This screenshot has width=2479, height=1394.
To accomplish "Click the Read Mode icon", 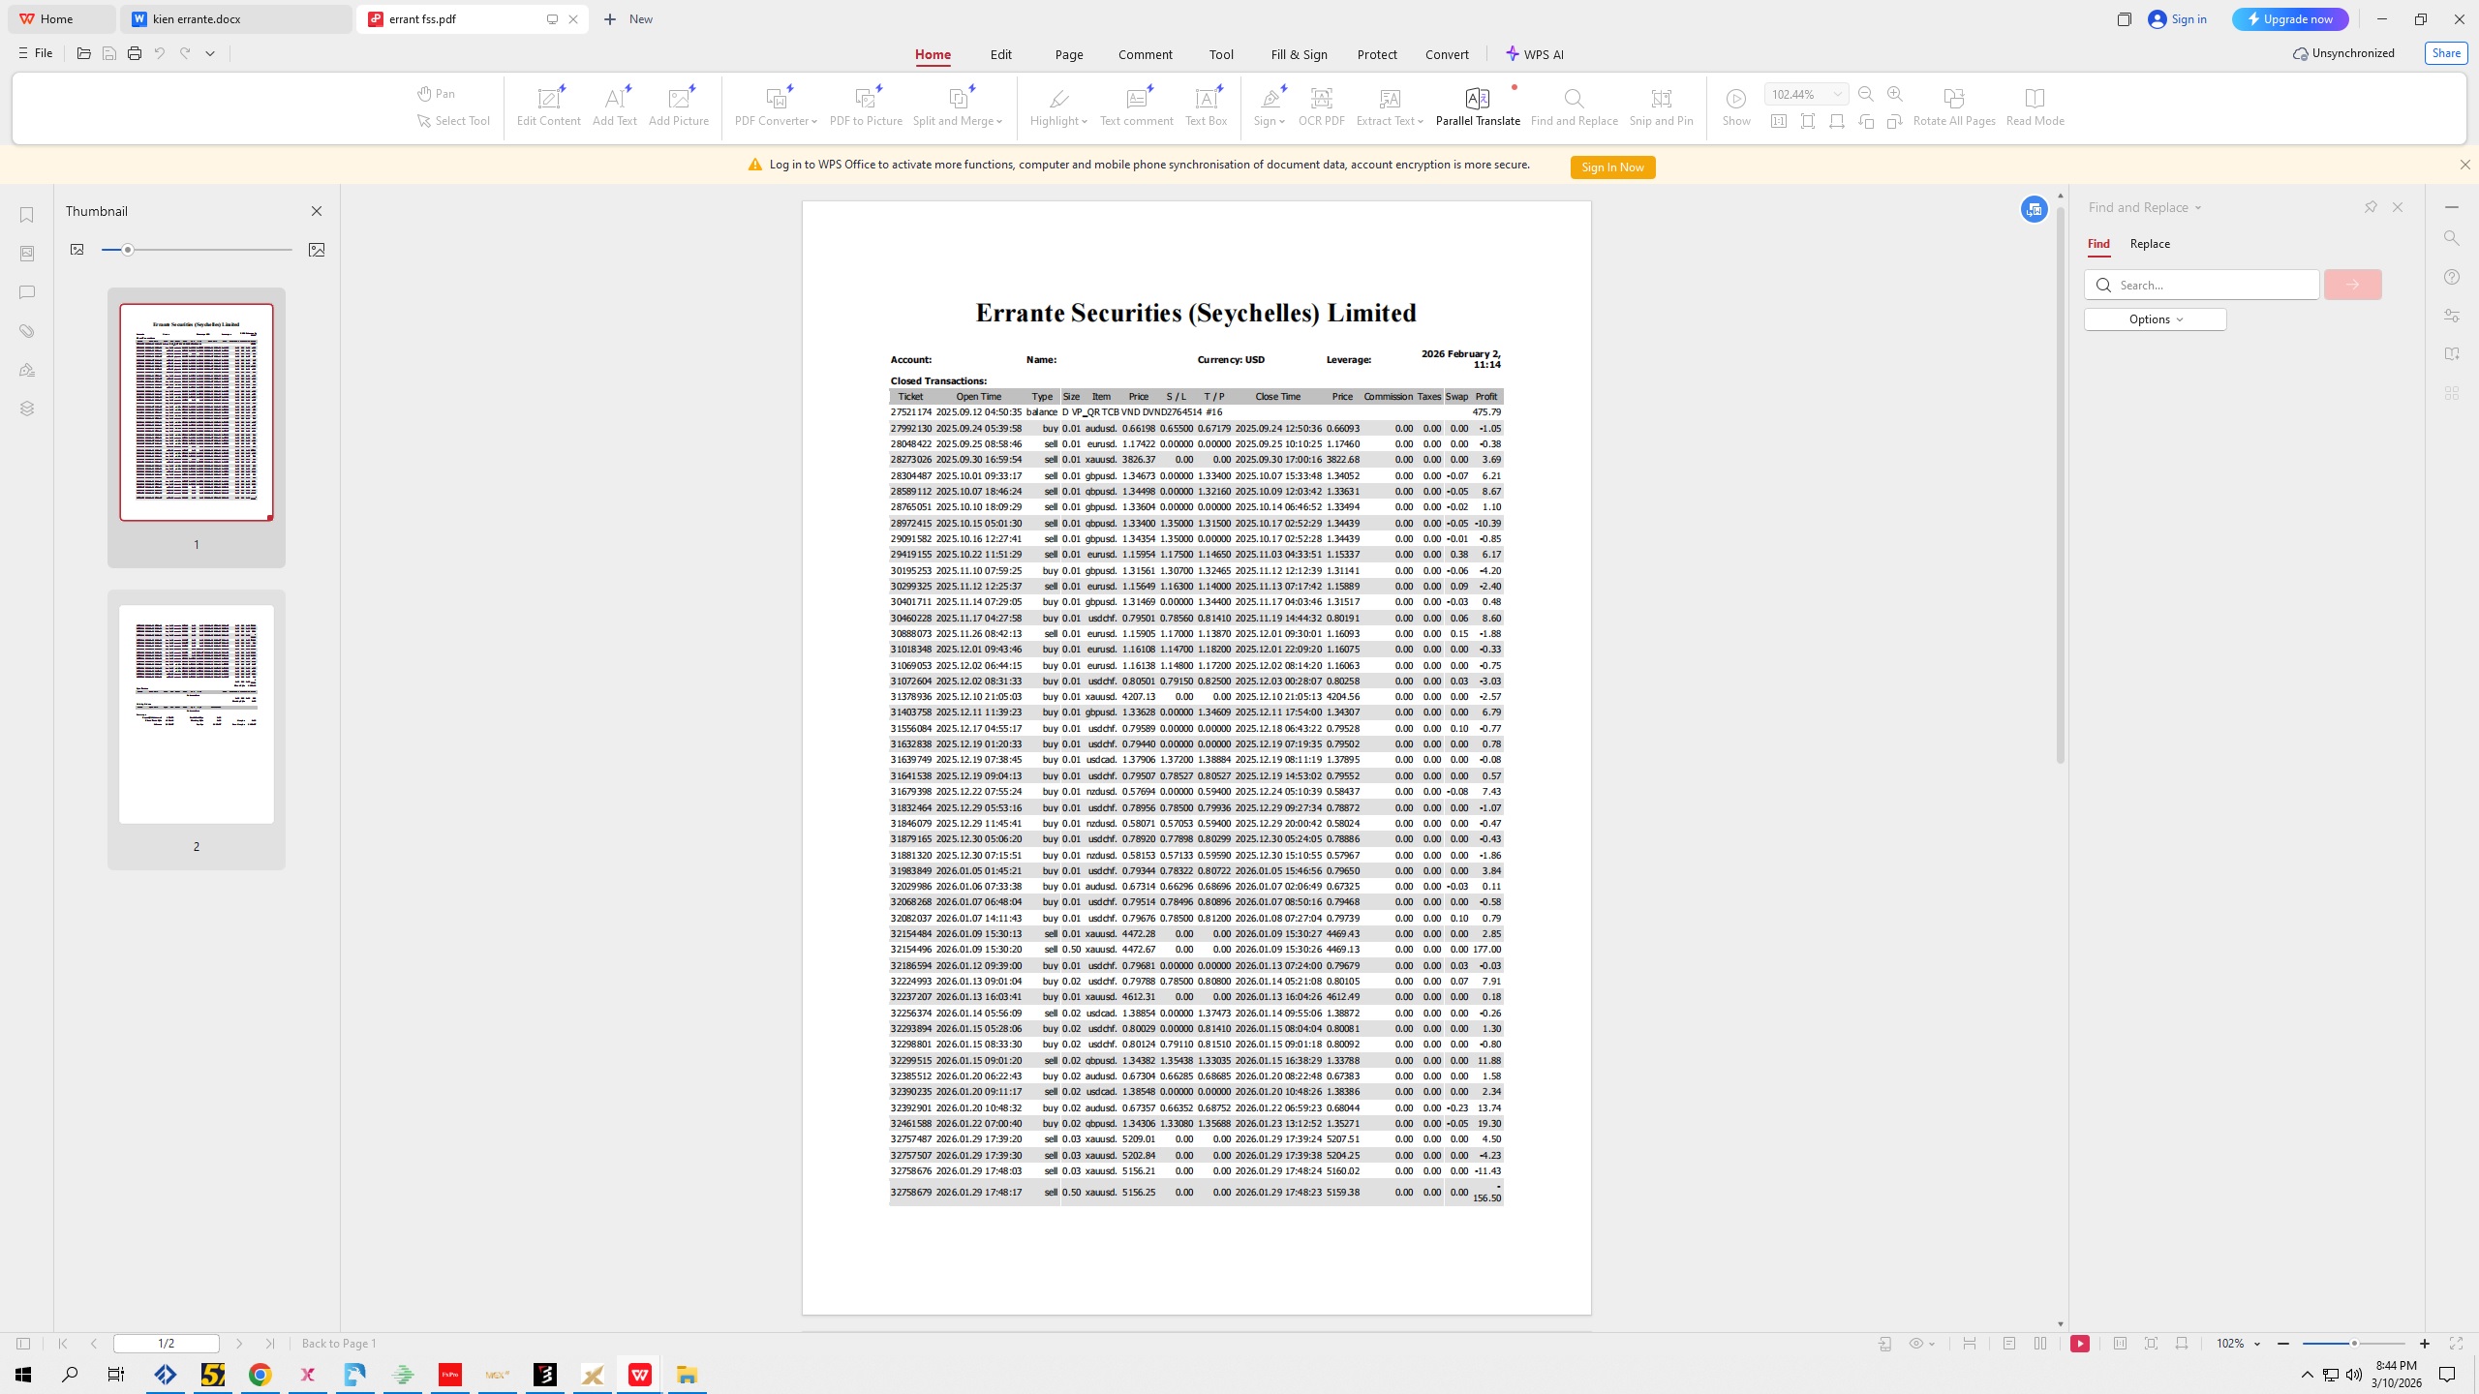I will (2035, 99).
